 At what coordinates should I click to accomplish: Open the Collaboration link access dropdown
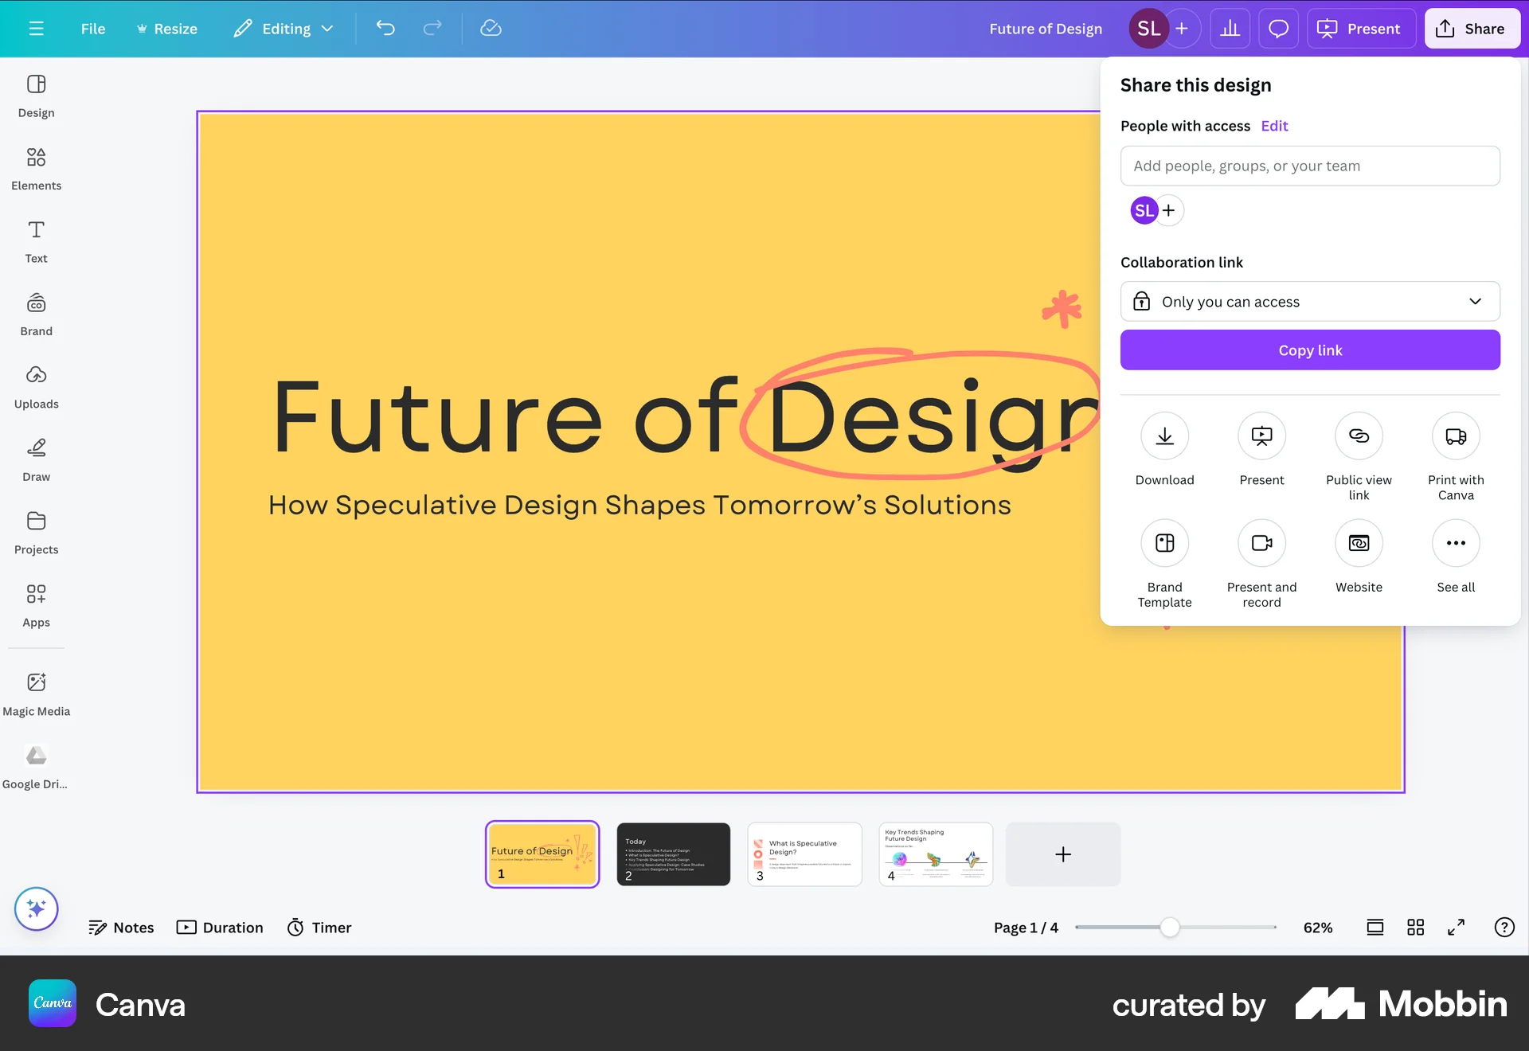(x=1310, y=301)
